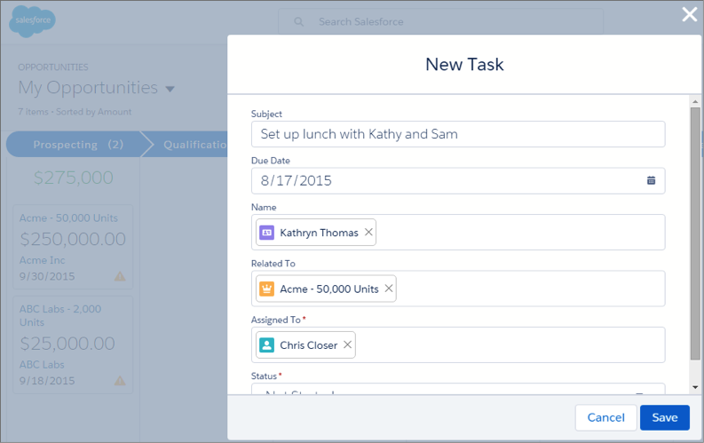
Task: Open the Acme Inc account link
Action: click(x=43, y=260)
